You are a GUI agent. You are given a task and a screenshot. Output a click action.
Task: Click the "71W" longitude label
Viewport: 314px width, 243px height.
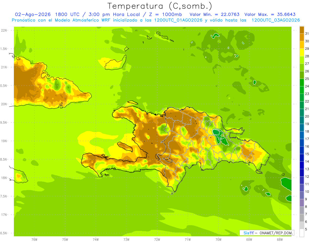188,240
